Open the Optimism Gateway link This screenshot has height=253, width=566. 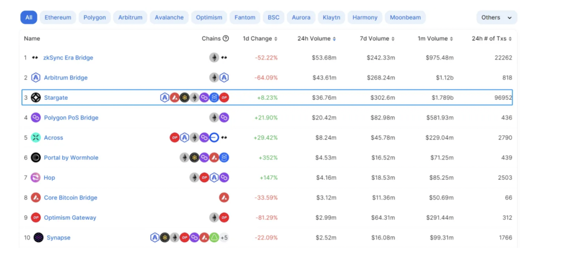[x=70, y=218]
